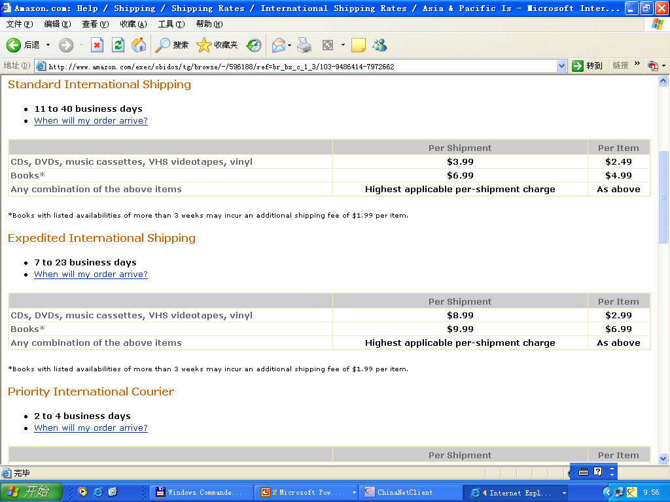Screen dimensions: 670x502
Task: Click 'When will my order arrive?' under Priority Courier
Action: [x=91, y=428]
